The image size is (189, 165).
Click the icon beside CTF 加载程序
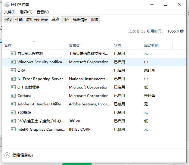[x=13, y=87]
